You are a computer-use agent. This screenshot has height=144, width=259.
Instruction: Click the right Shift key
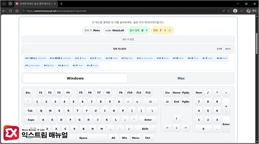click(x=145, y=129)
